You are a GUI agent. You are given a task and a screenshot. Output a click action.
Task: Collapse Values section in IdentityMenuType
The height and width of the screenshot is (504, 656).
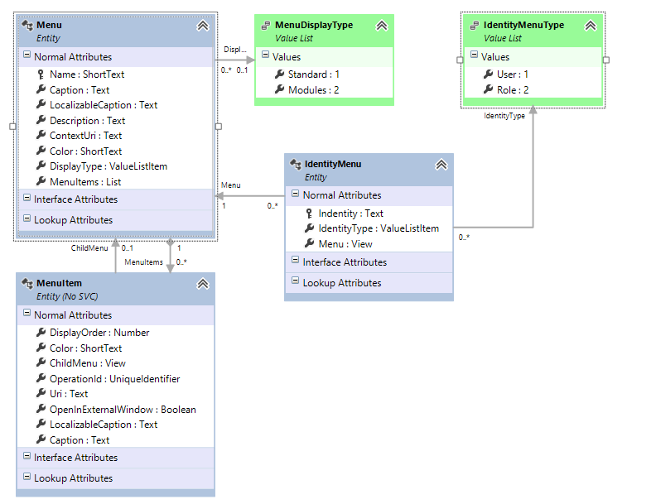[x=474, y=55]
